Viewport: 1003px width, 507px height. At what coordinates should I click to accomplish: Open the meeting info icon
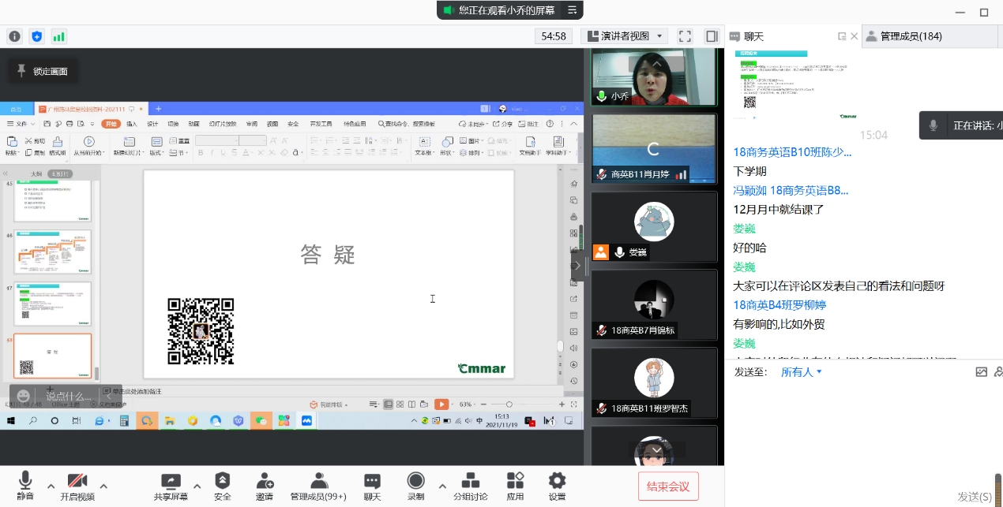pyautogui.click(x=14, y=36)
